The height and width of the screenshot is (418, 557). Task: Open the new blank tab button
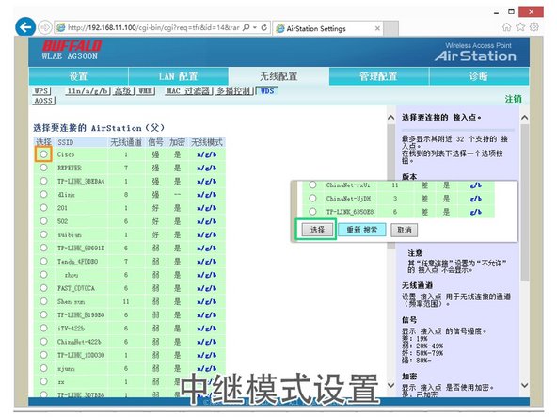(390, 28)
